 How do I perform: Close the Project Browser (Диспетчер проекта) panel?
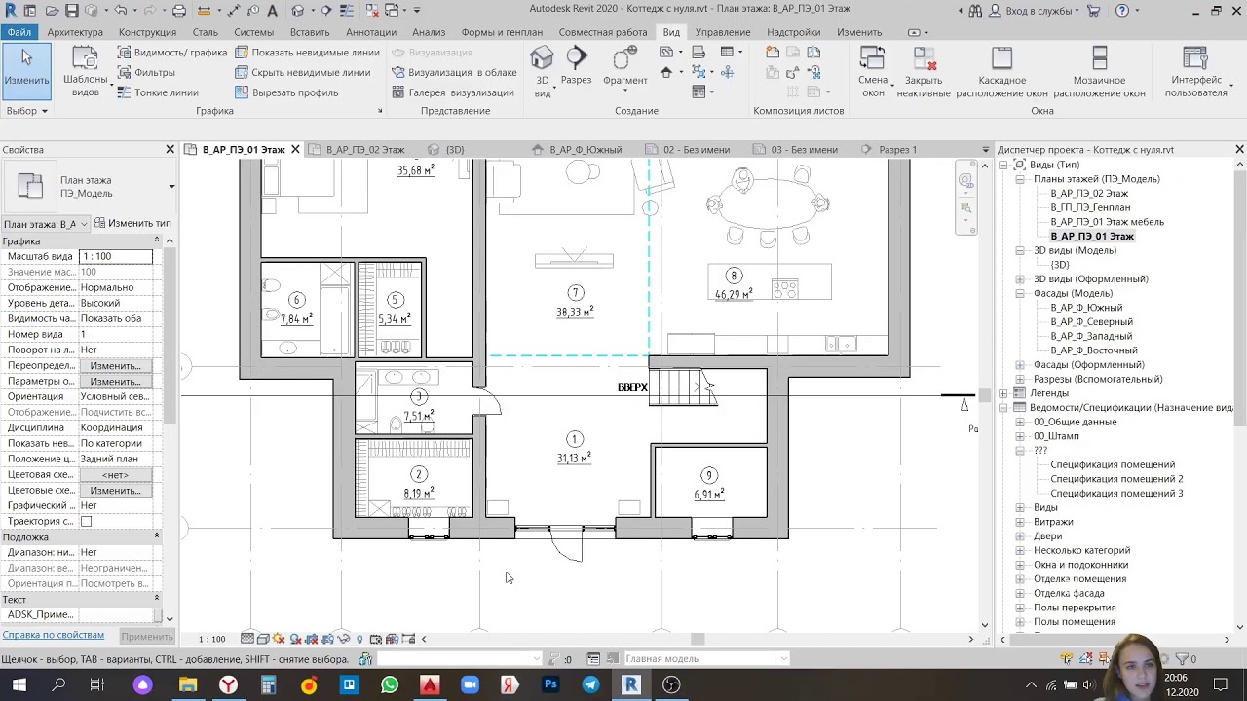1239,150
